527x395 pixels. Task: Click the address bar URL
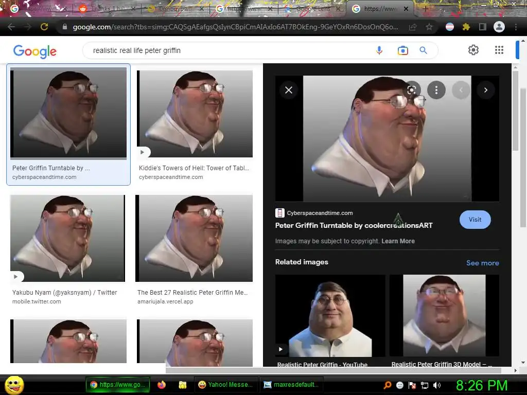(235, 27)
